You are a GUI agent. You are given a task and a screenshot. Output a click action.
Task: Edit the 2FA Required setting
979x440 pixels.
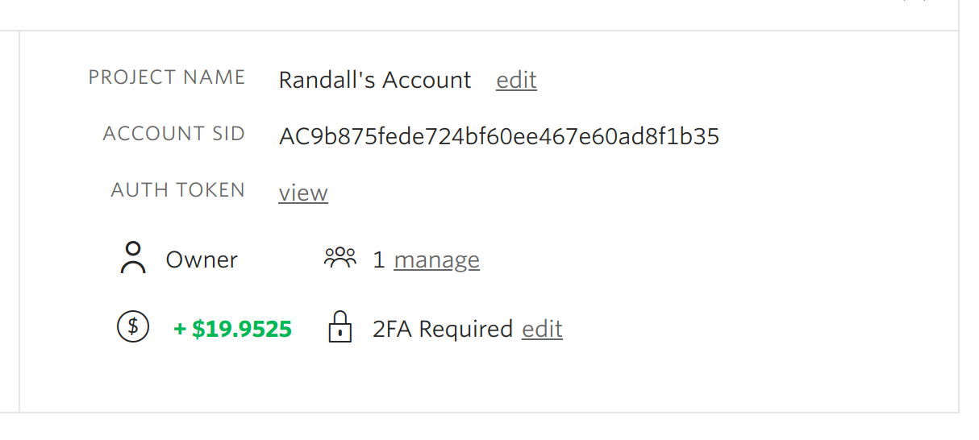click(x=542, y=329)
